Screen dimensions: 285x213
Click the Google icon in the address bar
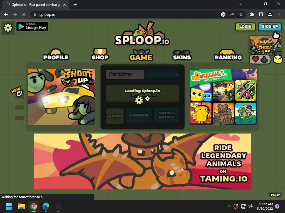pyautogui.click(x=223, y=14)
